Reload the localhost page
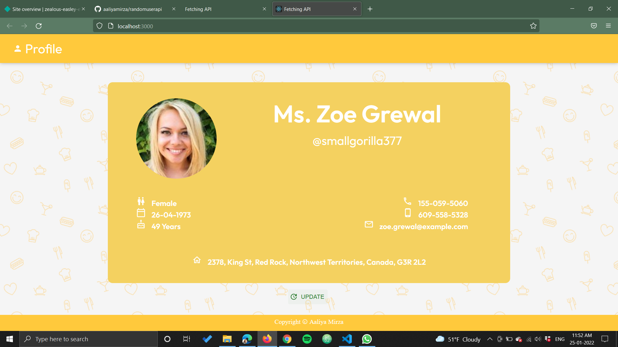The height and width of the screenshot is (347, 618). (39, 26)
